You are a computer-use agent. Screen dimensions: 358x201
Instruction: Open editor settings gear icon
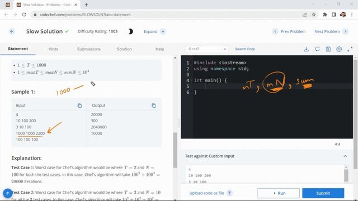[339, 49]
